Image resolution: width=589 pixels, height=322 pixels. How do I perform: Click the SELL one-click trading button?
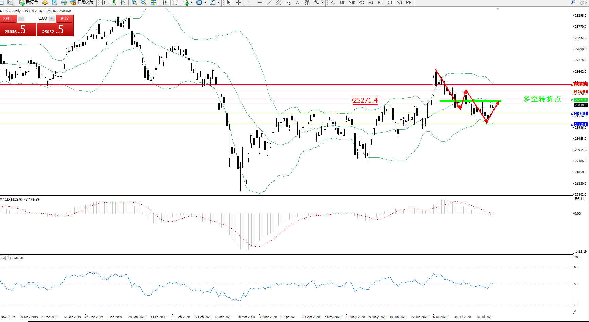tap(8, 19)
